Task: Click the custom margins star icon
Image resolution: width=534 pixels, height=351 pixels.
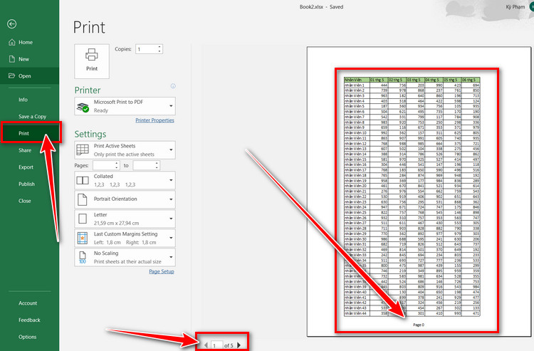Action: tap(83, 239)
